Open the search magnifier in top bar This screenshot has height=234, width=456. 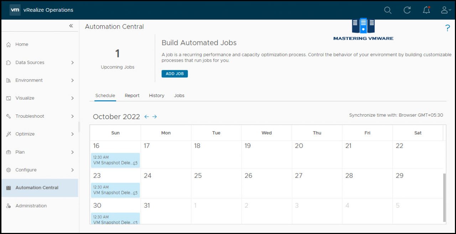point(388,10)
